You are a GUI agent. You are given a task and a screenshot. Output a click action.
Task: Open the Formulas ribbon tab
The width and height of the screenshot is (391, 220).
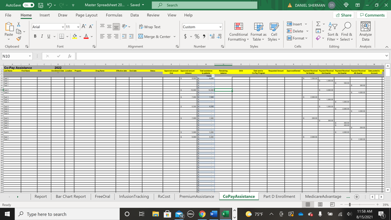[x=114, y=15]
